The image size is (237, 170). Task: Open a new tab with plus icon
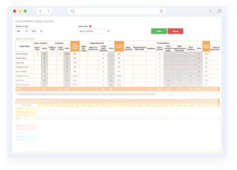point(211,11)
